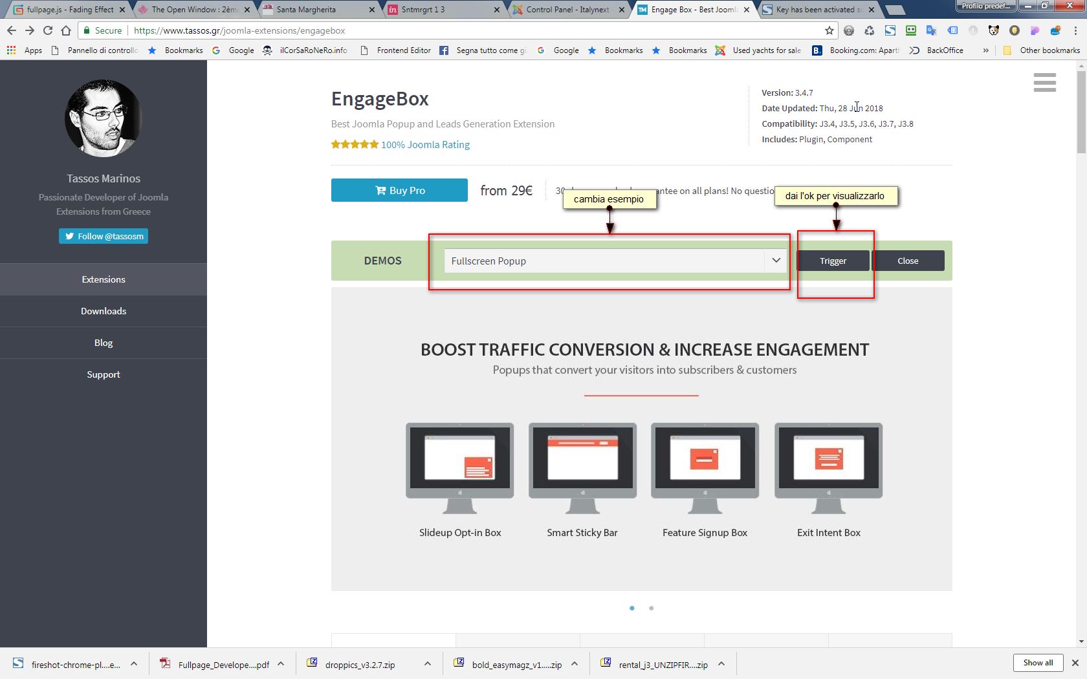The image size is (1087, 679).
Task: Reload the page with the refresh icon
Action: pyautogui.click(x=48, y=30)
